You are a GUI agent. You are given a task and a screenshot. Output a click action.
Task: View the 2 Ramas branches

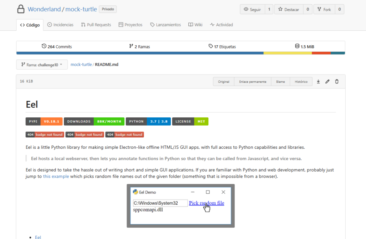(x=140, y=46)
